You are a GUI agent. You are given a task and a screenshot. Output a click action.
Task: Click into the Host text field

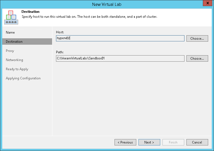[x=120, y=38]
